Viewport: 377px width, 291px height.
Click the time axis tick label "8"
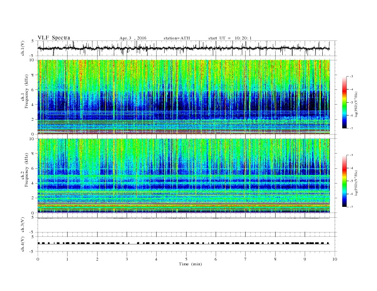tap(275, 259)
